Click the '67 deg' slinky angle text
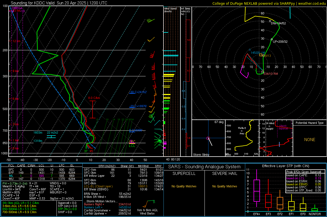Screen dimensions: 327x217 [219, 122]
